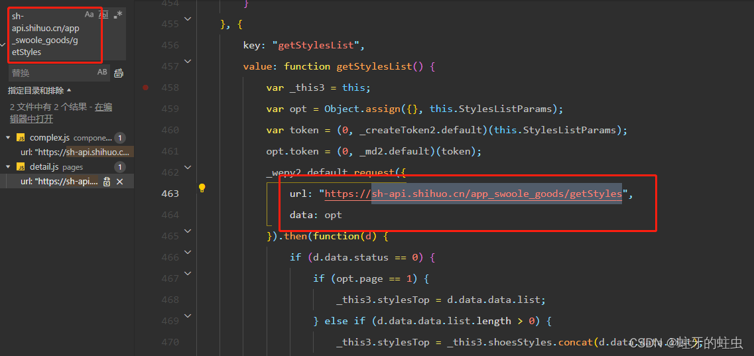Screen dimensions: 754x356
Task: Toggle the breakpoint dot at line 458
Action: (146, 88)
